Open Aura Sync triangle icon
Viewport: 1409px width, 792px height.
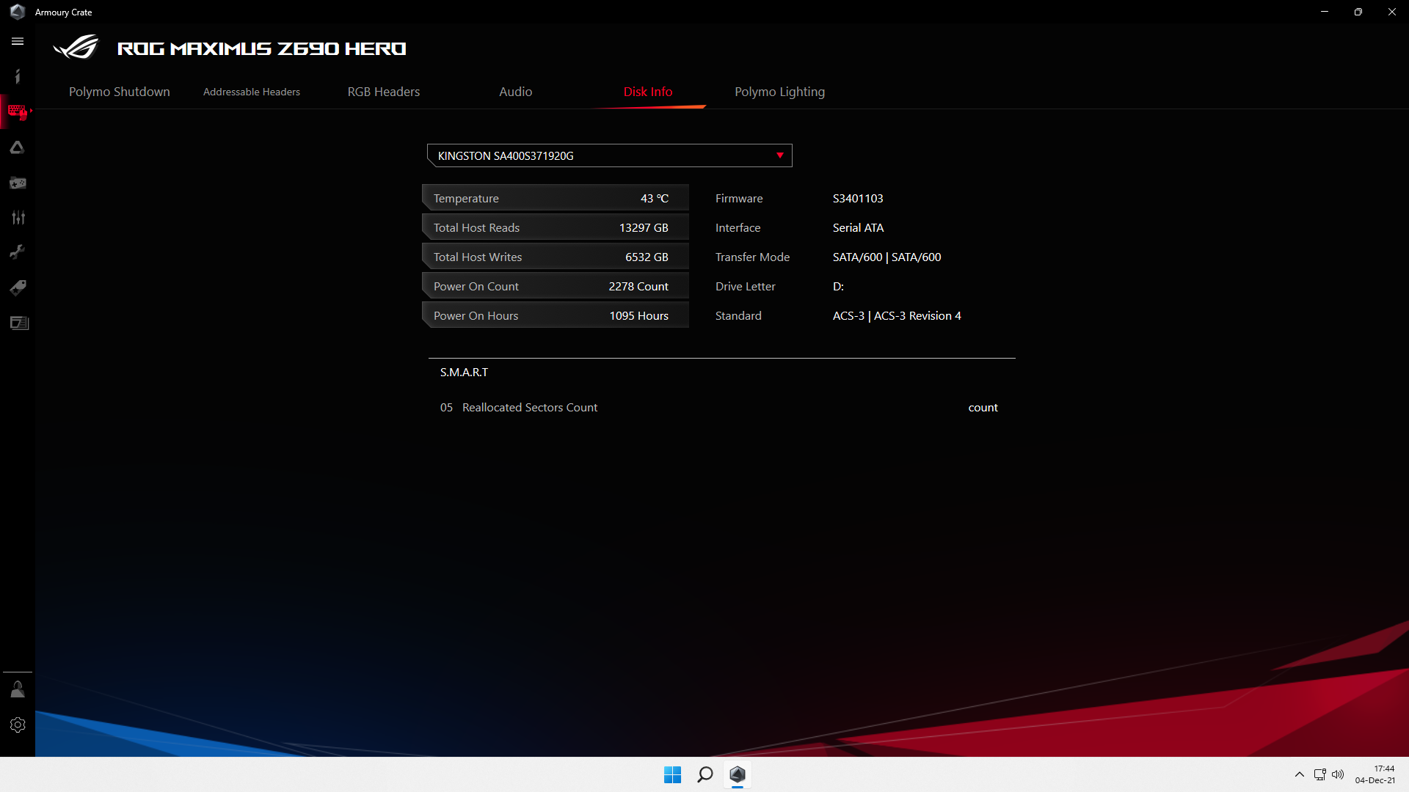click(18, 147)
